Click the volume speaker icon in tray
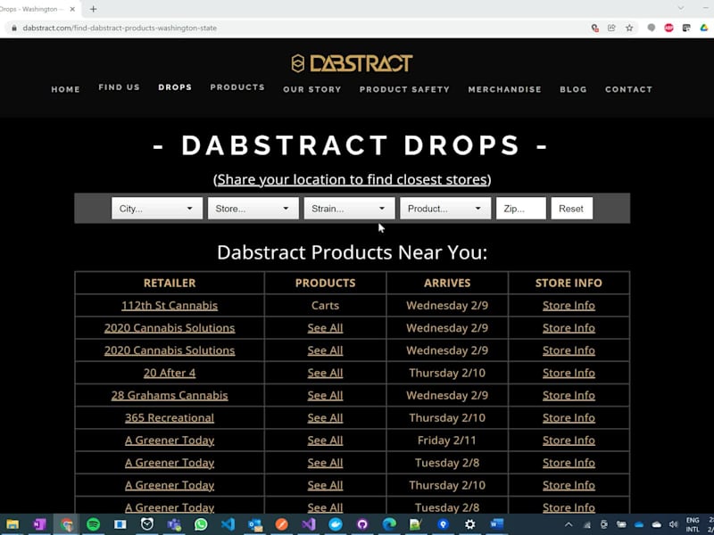This screenshot has width=714, height=535. pyautogui.click(x=674, y=524)
